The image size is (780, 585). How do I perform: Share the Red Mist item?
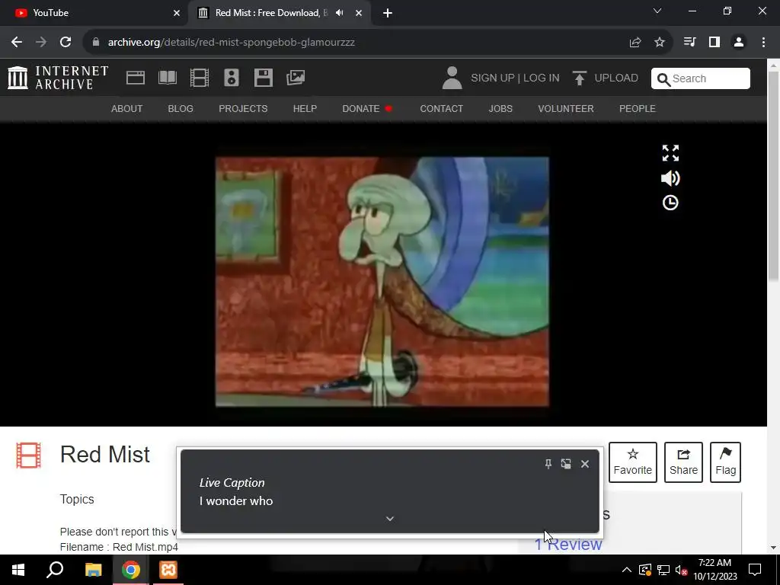click(683, 462)
